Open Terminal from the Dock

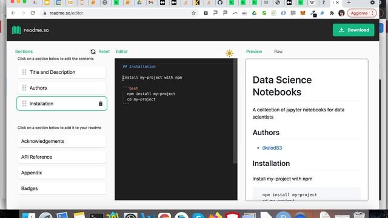pyautogui.click(x=96, y=216)
